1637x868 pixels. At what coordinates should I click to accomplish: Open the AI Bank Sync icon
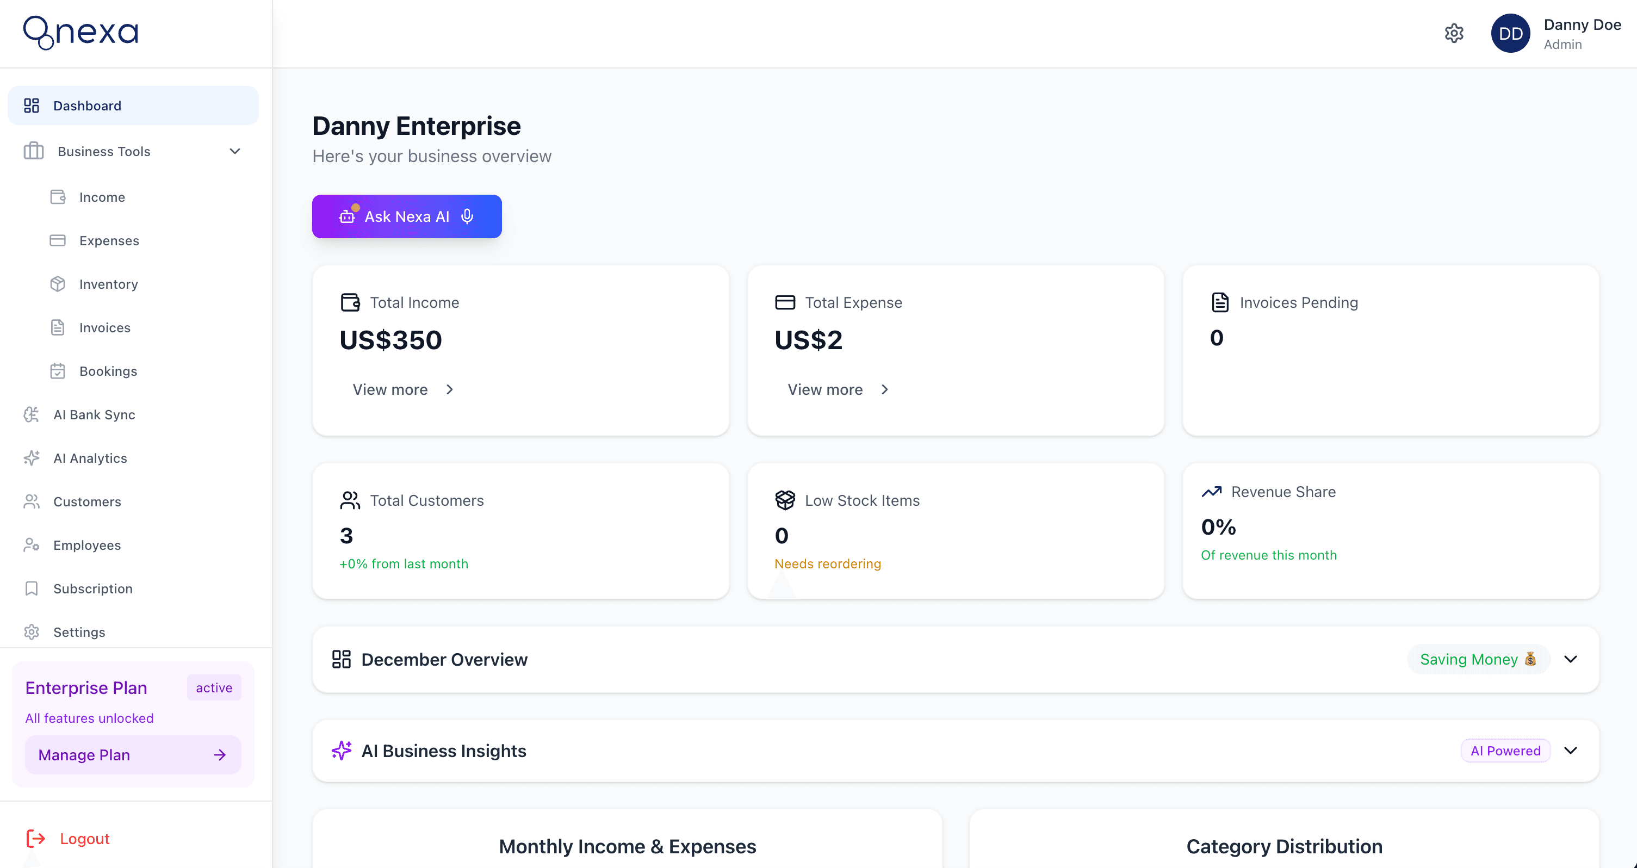(x=32, y=414)
